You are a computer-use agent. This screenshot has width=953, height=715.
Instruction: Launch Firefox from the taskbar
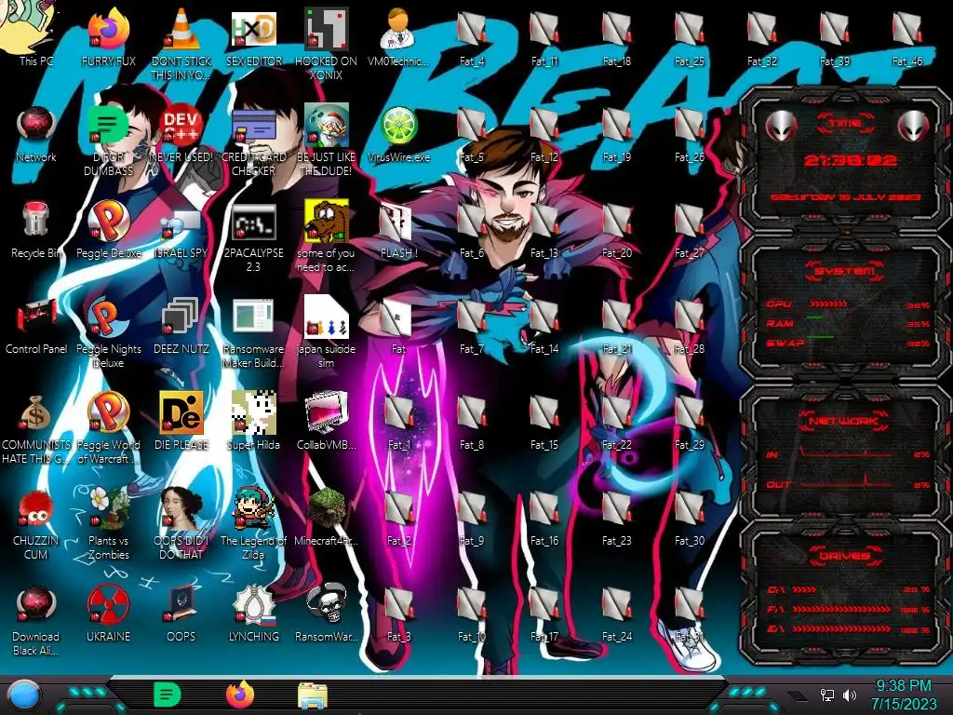pyautogui.click(x=240, y=695)
